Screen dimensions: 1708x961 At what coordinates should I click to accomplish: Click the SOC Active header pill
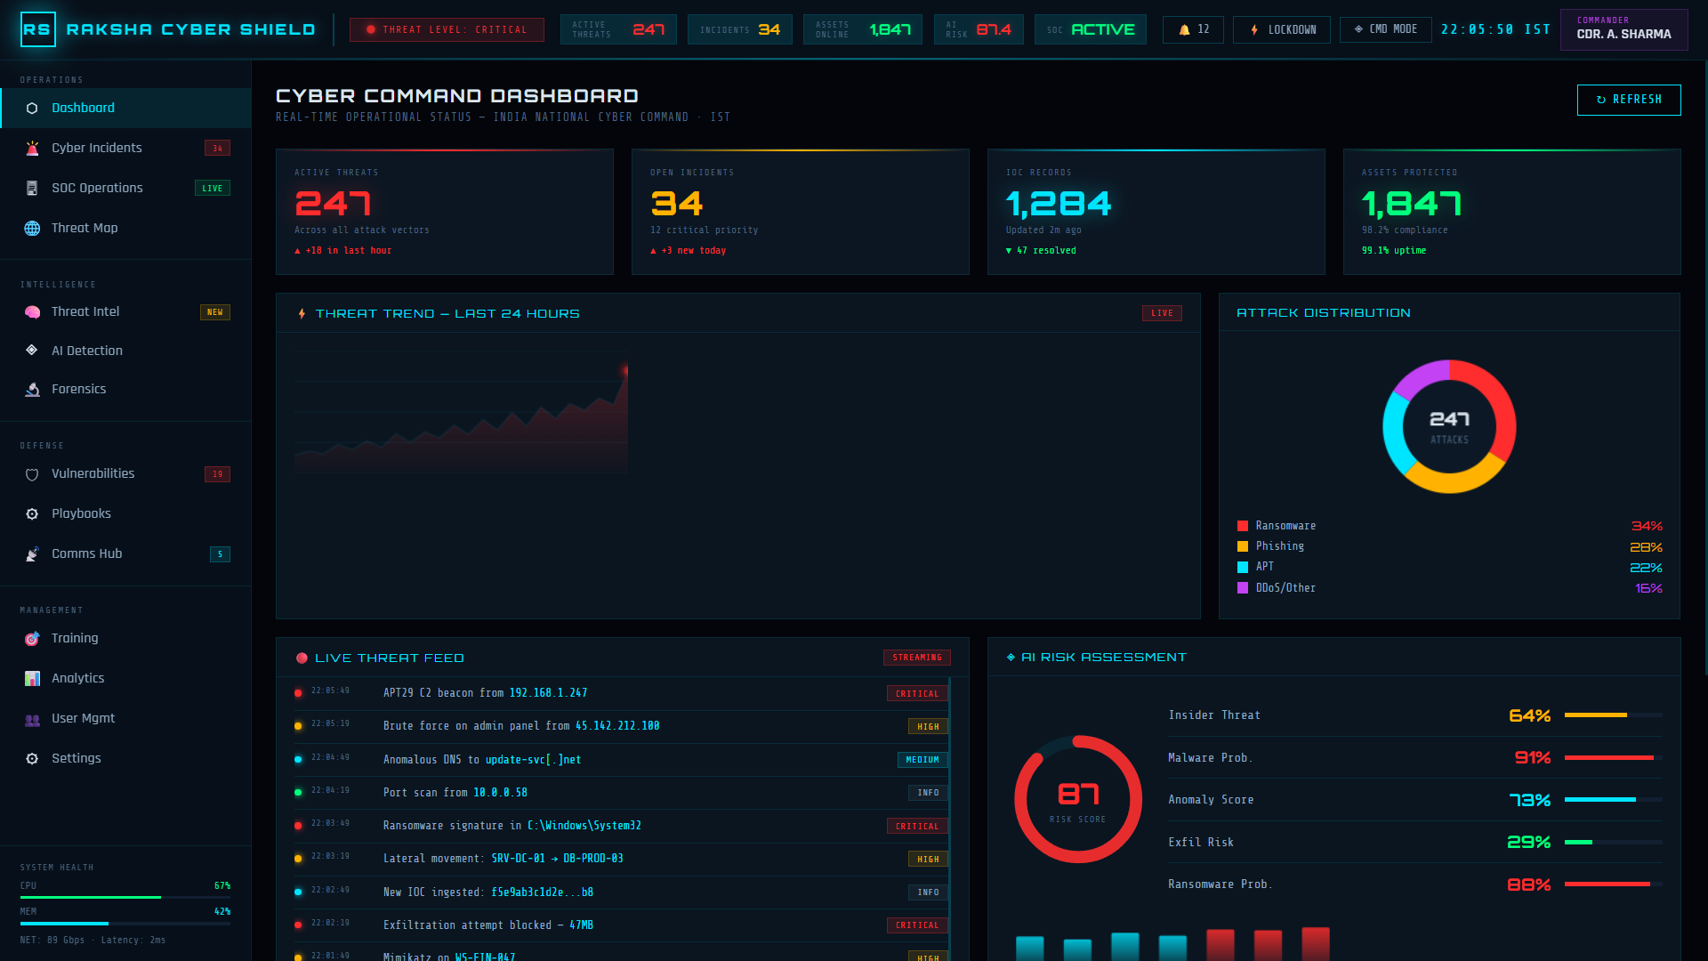point(1091,29)
